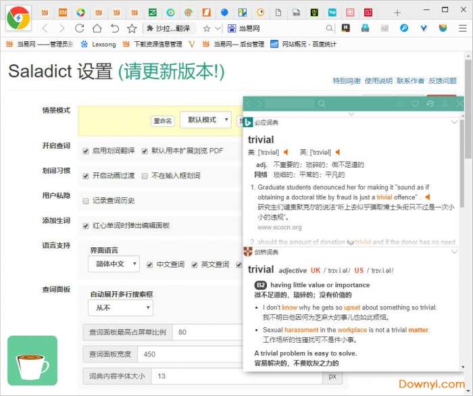Play UK pronunciation speaker in Bing dictionary
473x396 pixels.
click(x=338, y=152)
